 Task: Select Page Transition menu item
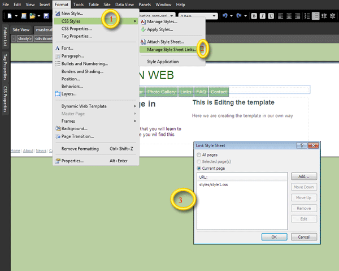(x=96, y=136)
